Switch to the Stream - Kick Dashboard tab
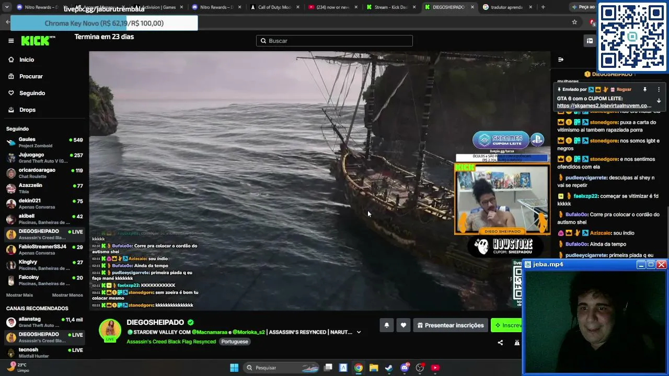Screen dimensions: 669x376 point(390,7)
